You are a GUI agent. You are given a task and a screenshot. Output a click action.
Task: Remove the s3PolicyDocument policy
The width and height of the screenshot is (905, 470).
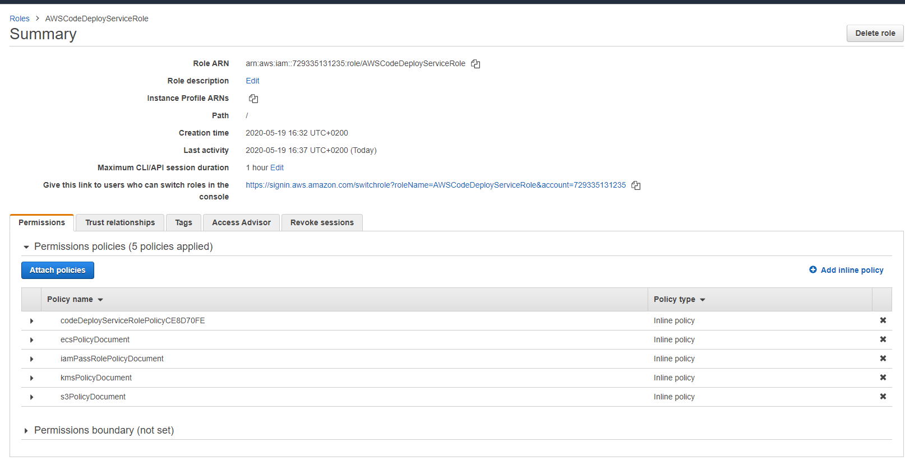[x=883, y=397]
